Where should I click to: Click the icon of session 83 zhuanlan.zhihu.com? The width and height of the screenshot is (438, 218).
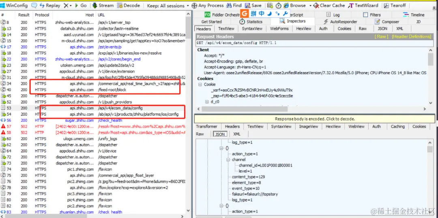3,212
